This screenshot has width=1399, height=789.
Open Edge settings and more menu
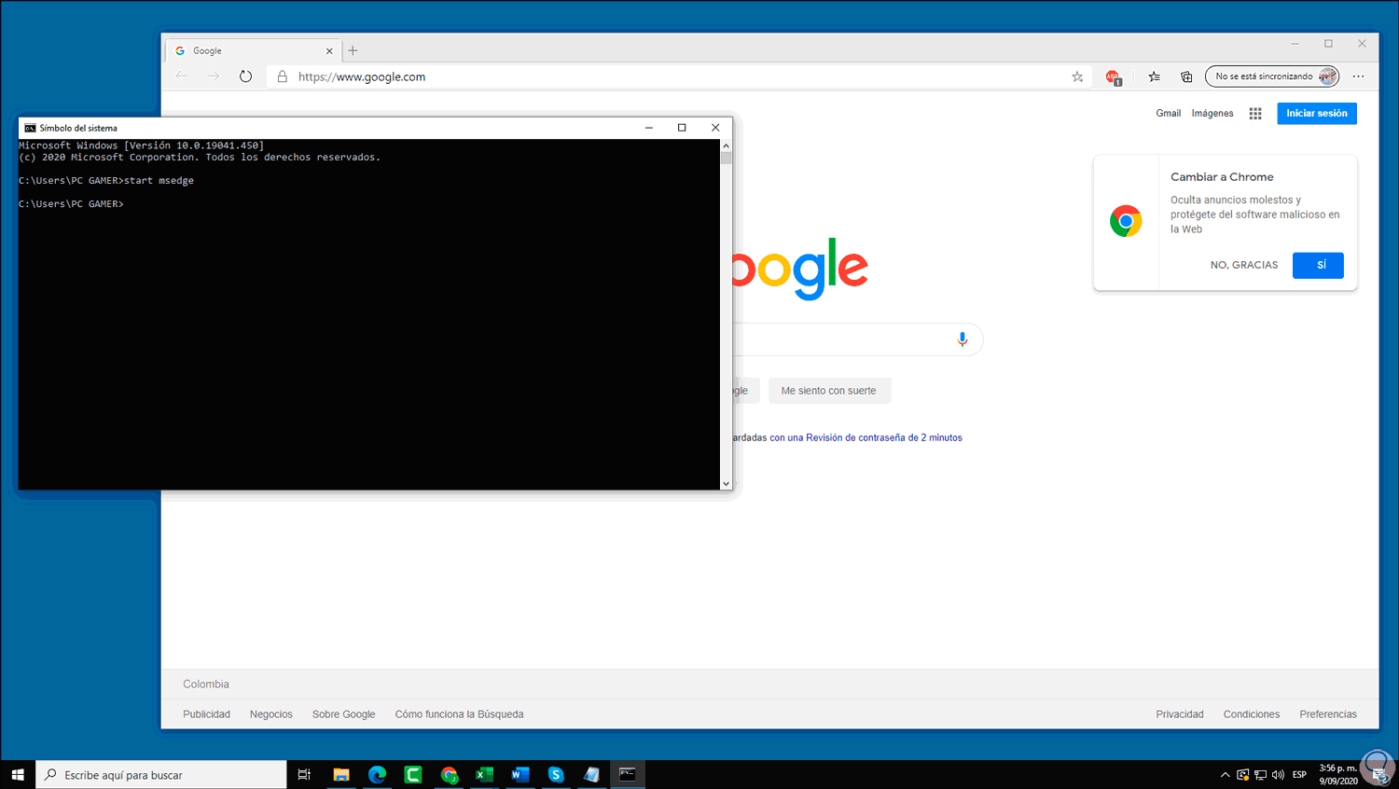pos(1358,76)
